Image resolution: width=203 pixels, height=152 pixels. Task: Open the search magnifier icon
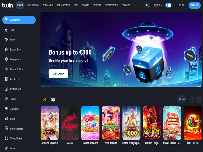click(x=147, y=5)
